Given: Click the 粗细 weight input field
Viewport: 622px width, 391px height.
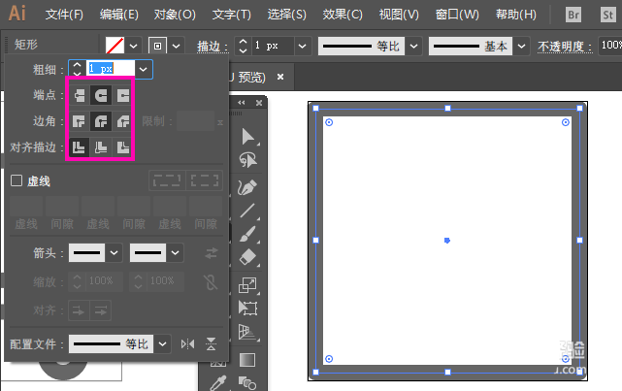Looking at the screenshot, I should click(x=111, y=69).
